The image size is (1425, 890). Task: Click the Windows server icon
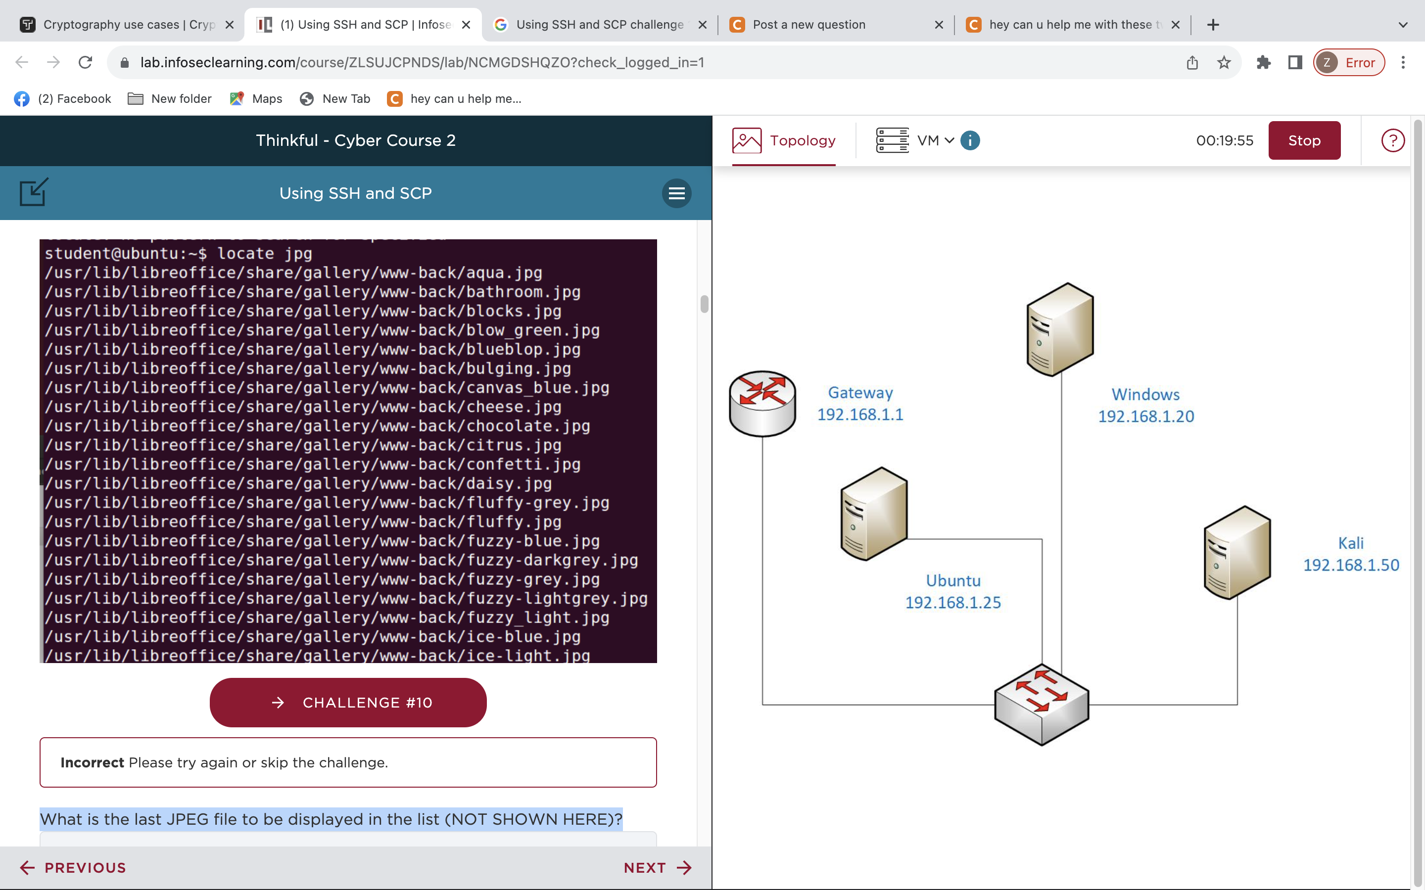click(x=1059, y=329)
